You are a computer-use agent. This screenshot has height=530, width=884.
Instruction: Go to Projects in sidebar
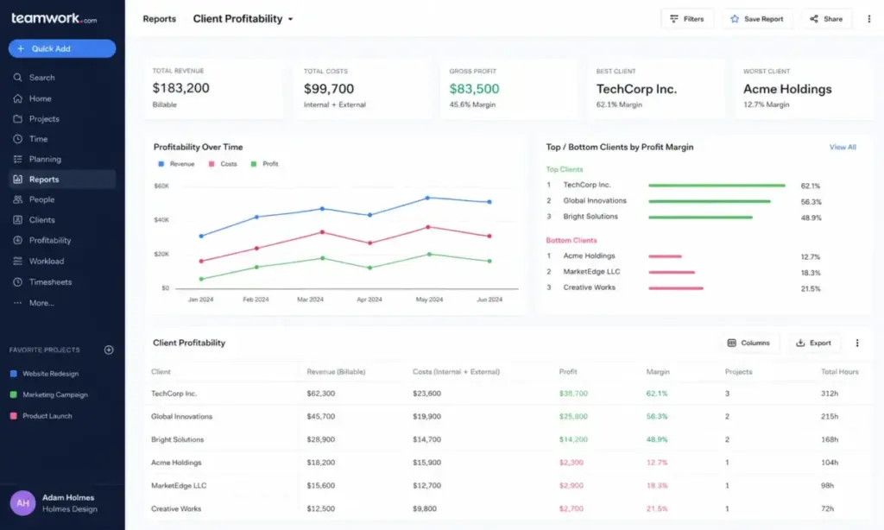point(62,118)
